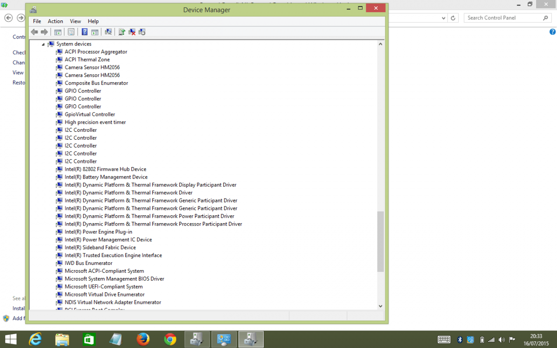Select High precision event timer
This screenshot has width=557, height=348.
click(95, 122)
